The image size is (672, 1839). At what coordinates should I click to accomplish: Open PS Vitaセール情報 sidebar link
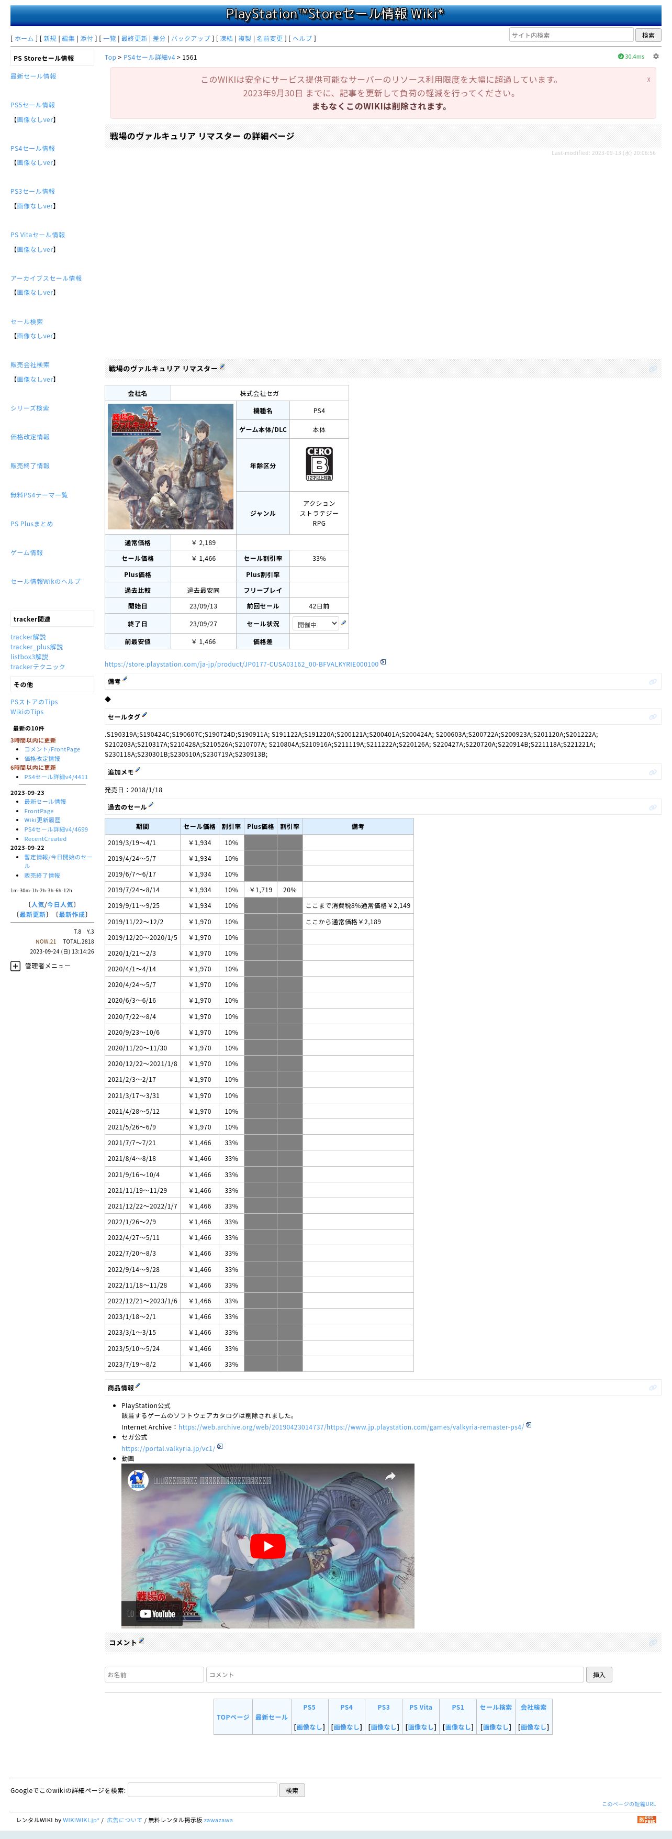coord(38,235)
